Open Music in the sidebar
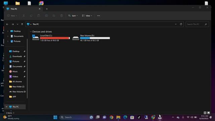The image size is (215, 121). tap(15, 72)
